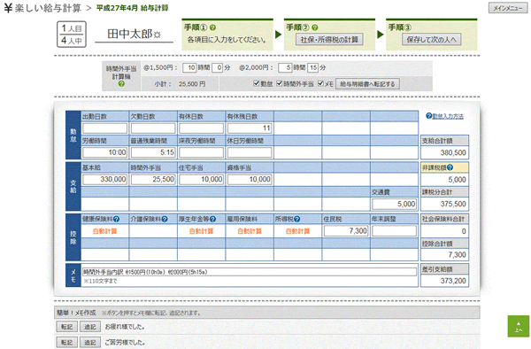Click 自動計算 under 健康保険料
The image size is (531, 349).
105,231
